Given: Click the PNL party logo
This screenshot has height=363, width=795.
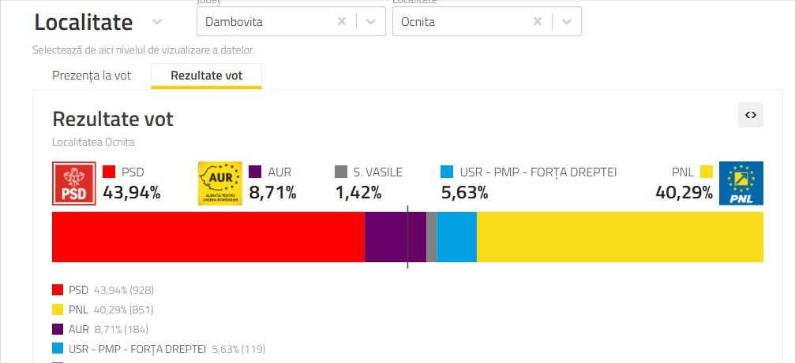Looking at the screenshot, I should (741, 183).
